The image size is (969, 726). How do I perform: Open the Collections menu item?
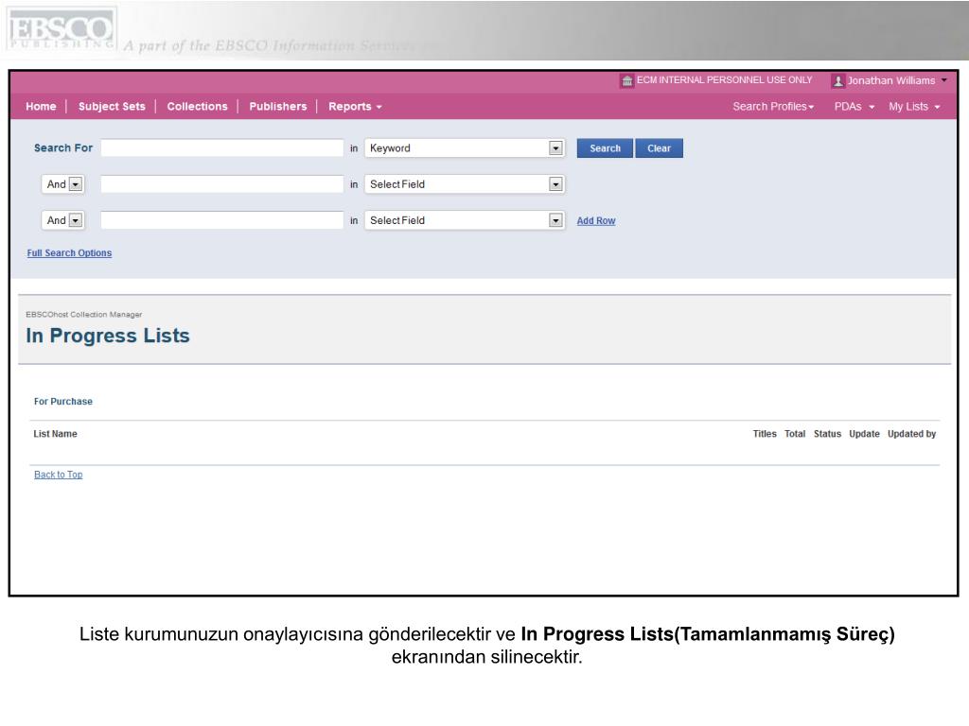[x=197, y=107]
